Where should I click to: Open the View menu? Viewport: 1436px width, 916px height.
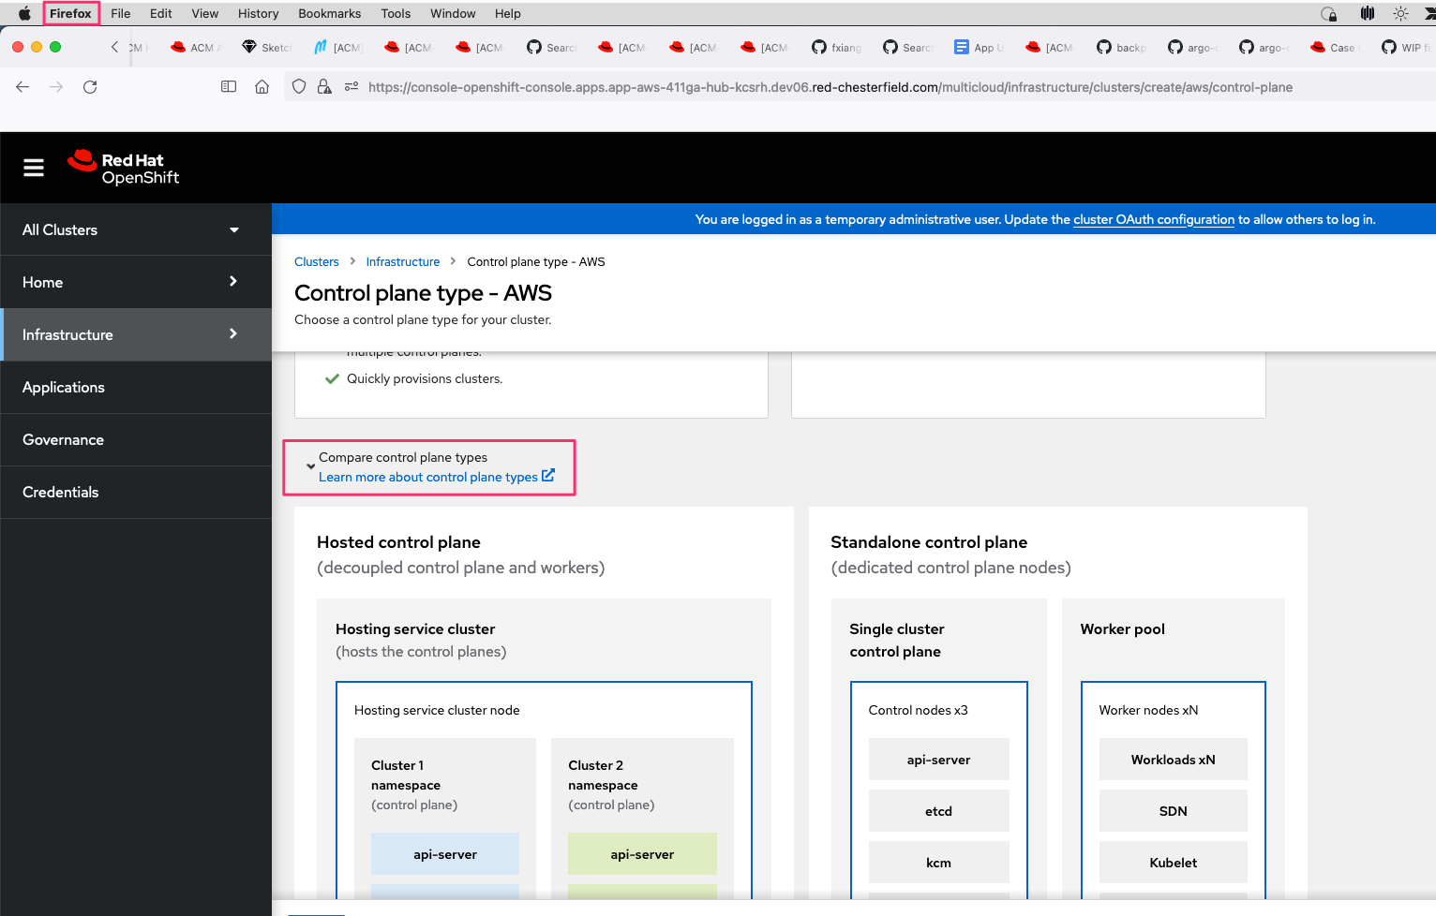[205, 13]
